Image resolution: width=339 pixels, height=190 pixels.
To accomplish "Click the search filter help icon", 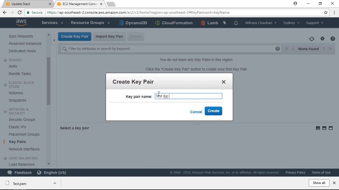I will click(x=278, y=49).
